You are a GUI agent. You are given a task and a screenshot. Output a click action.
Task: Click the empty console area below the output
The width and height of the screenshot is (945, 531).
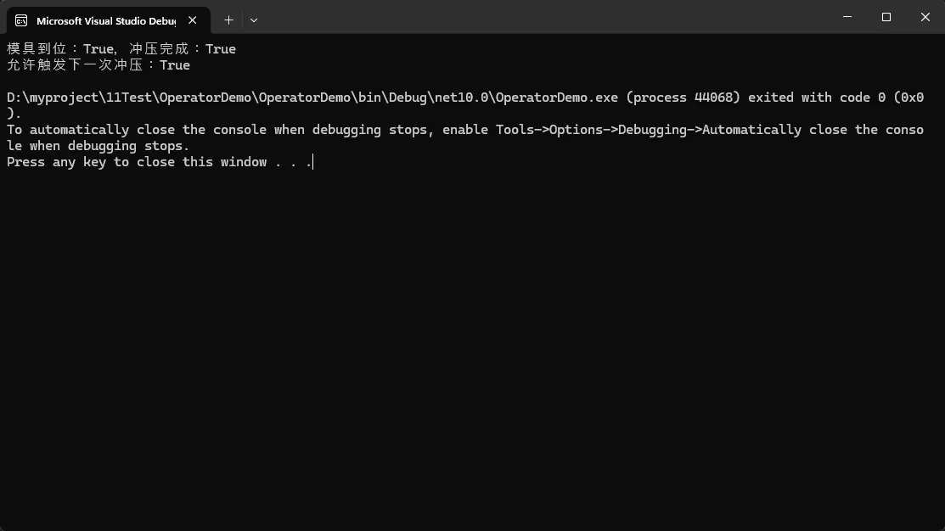pos(472,349)
